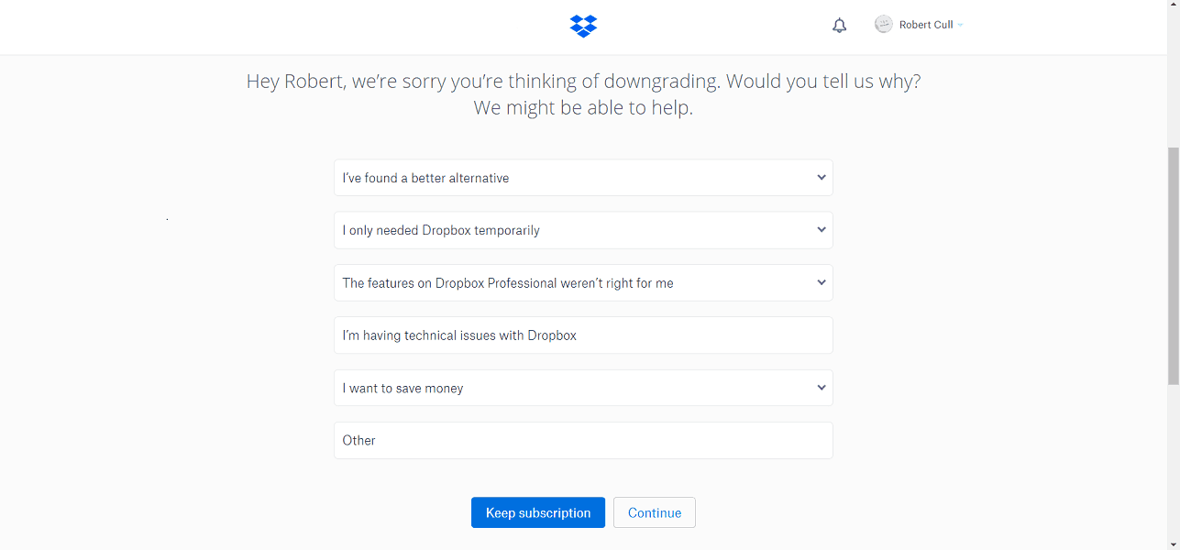The image size is (1180, 550).
Task: Select "features weren't right for me" option
Action: [x=550, y=283]
